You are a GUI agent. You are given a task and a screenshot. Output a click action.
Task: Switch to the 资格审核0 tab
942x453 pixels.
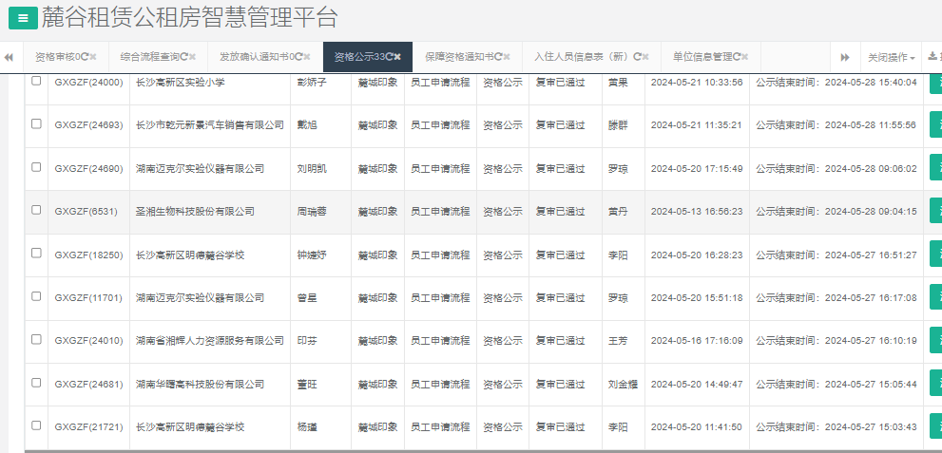[x=58, y=57]
